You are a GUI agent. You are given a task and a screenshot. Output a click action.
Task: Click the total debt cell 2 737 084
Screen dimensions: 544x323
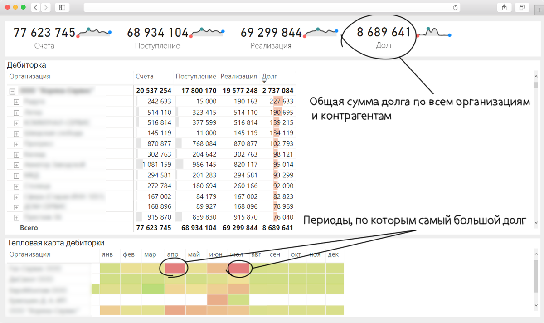277,91
